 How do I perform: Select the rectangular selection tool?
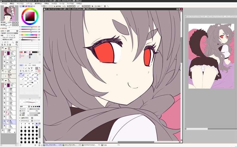coord(21,68)
